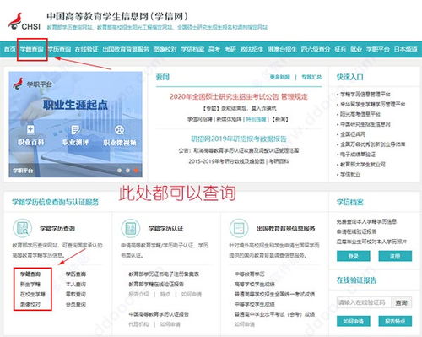Open 日本频道 in the navigation bar
422x337 pixels.
point(405,49)
